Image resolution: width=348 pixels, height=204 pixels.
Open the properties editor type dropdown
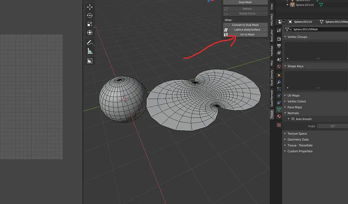pyautogui.click(x=281, y=22)
